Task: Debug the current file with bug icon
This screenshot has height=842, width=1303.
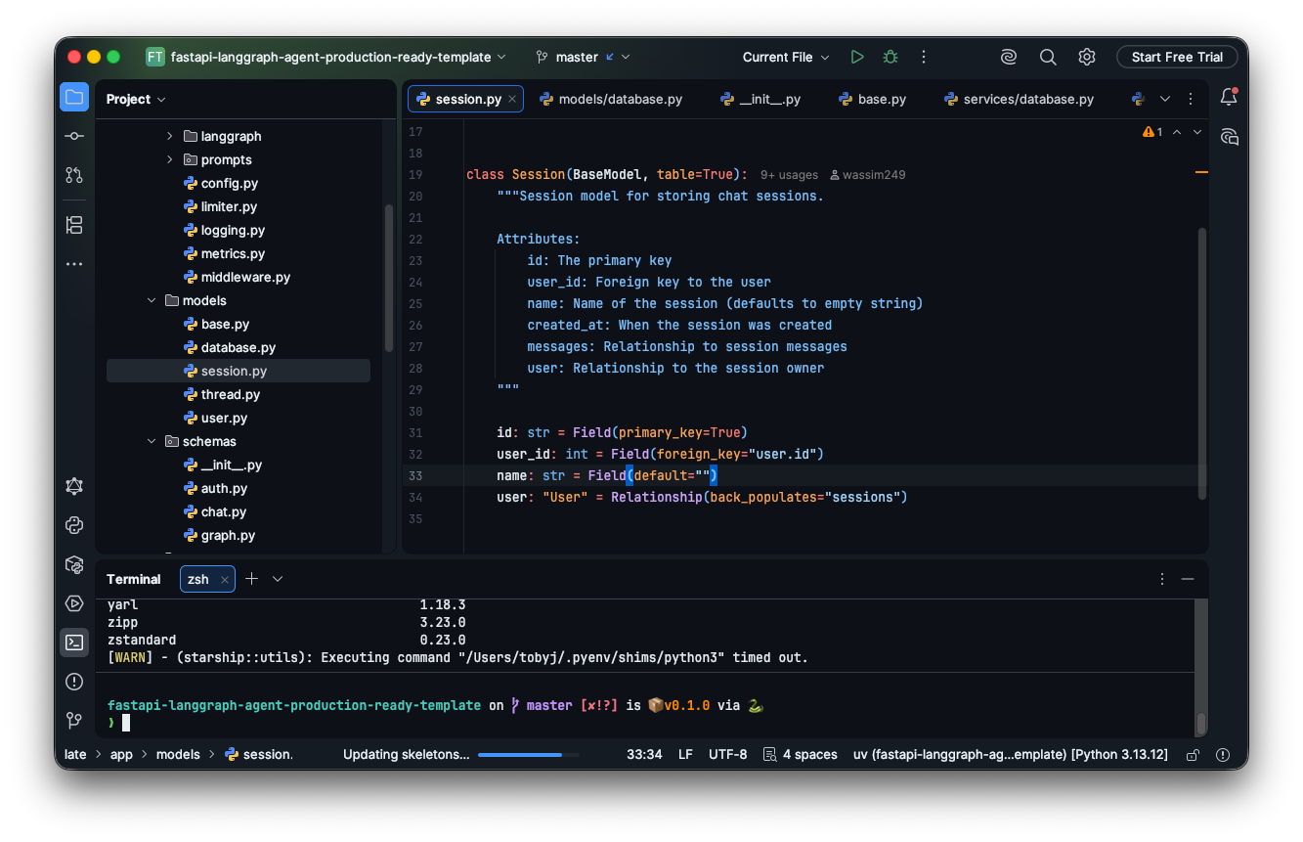Action: coord(890,57)
